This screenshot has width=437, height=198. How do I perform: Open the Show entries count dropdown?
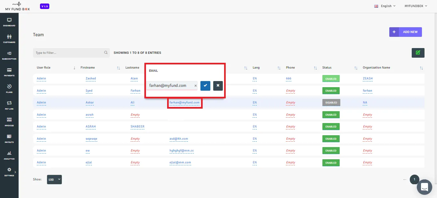pyautogui.click(x=54, y=179)
